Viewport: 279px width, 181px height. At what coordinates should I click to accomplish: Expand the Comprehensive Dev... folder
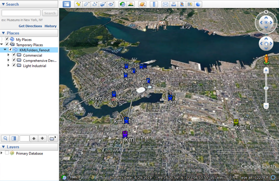(8, 60)
